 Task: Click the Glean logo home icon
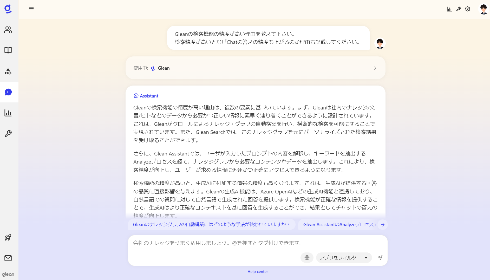coord(8,9)
